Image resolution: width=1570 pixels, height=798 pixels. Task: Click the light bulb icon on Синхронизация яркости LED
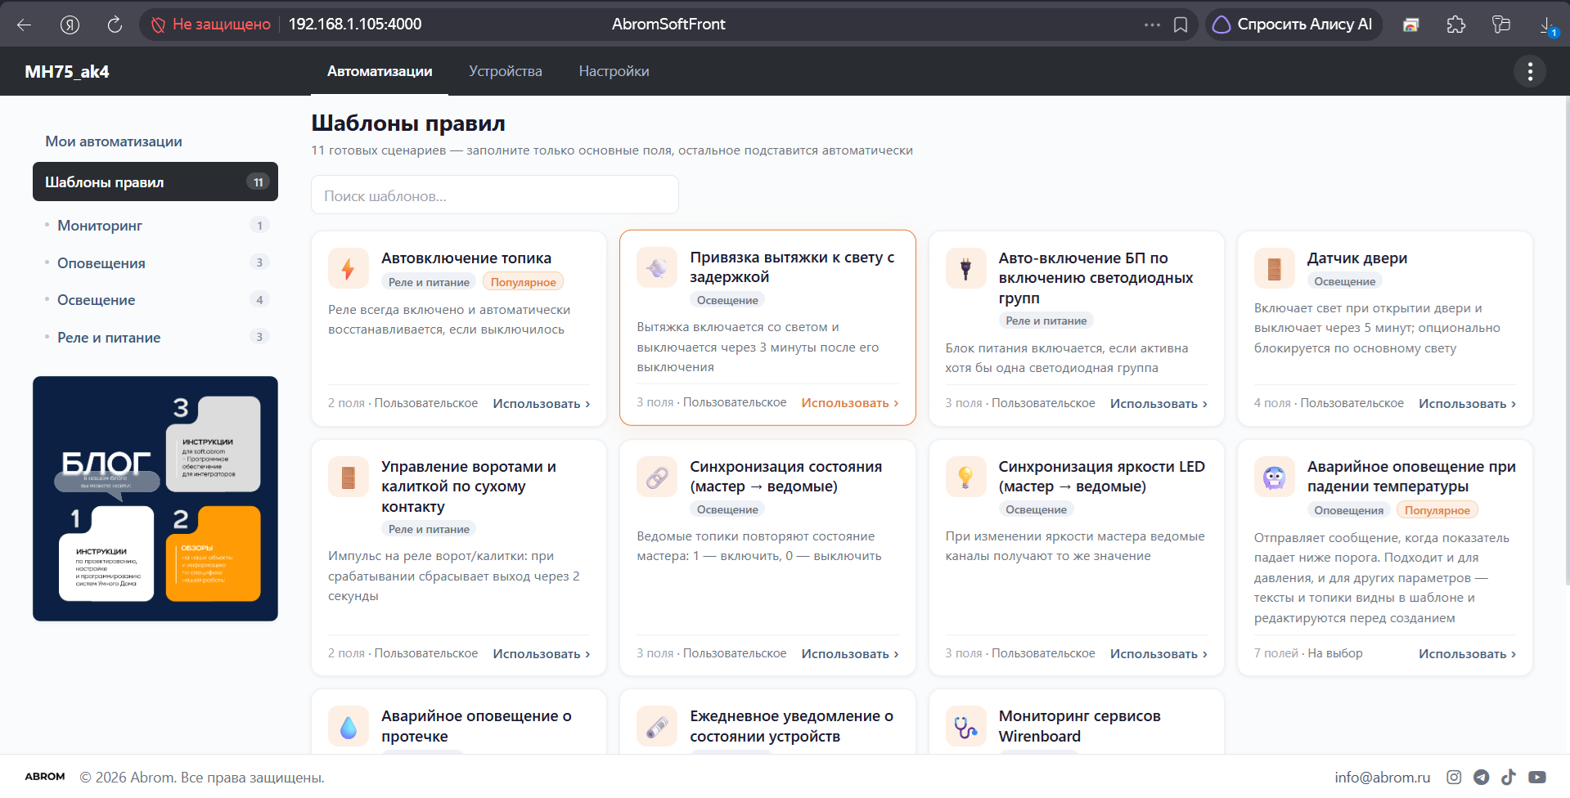(966, 477)
